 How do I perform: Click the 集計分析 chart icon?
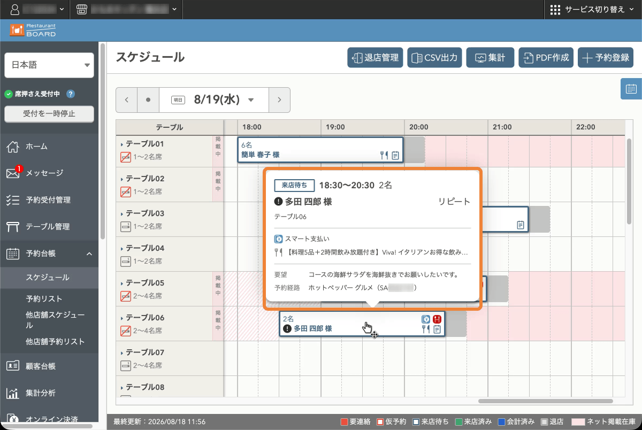pyautogui.click(x=13, y=393)
